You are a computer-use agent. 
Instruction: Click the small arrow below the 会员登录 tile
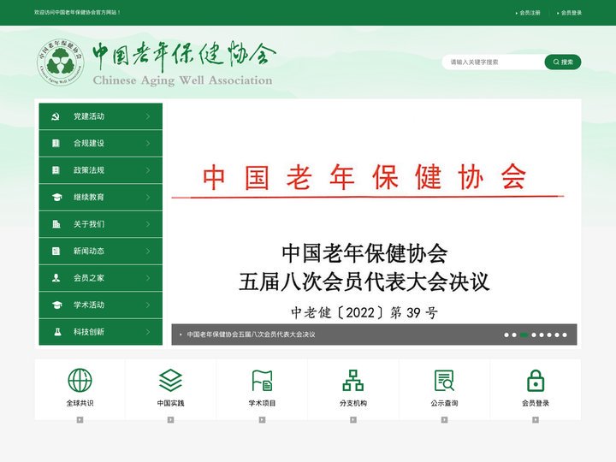(x=536, y=420)
